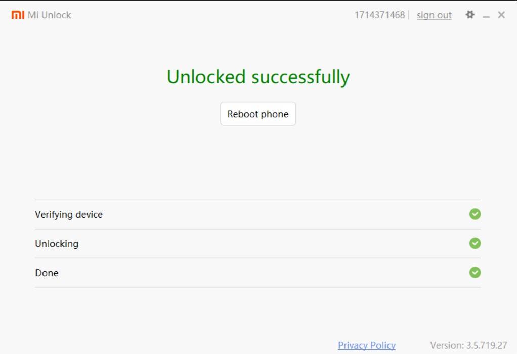
Task: Open the Privacy Policy link
Action: coord(367,345)
